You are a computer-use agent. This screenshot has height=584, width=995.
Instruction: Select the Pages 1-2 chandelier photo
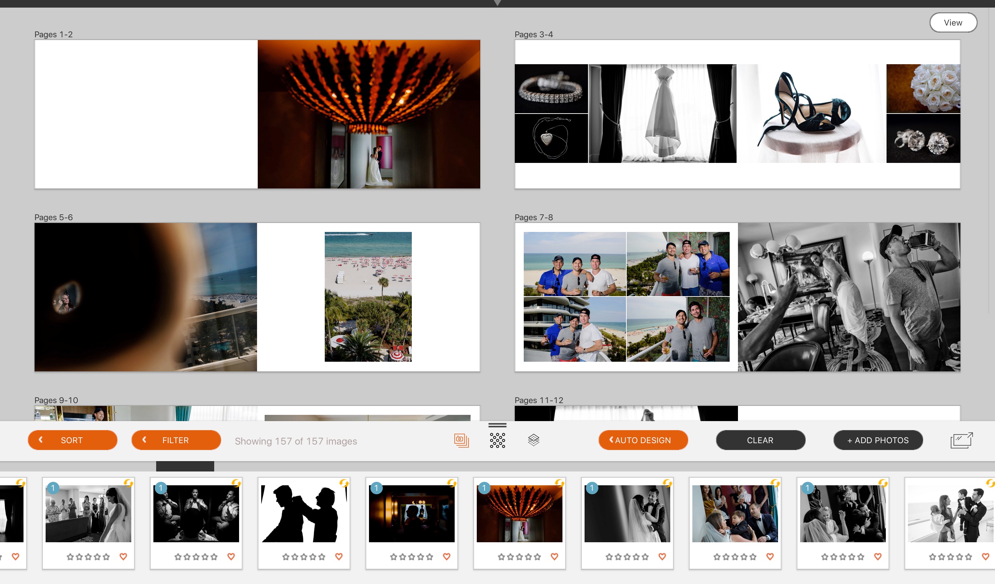(369, 114)
